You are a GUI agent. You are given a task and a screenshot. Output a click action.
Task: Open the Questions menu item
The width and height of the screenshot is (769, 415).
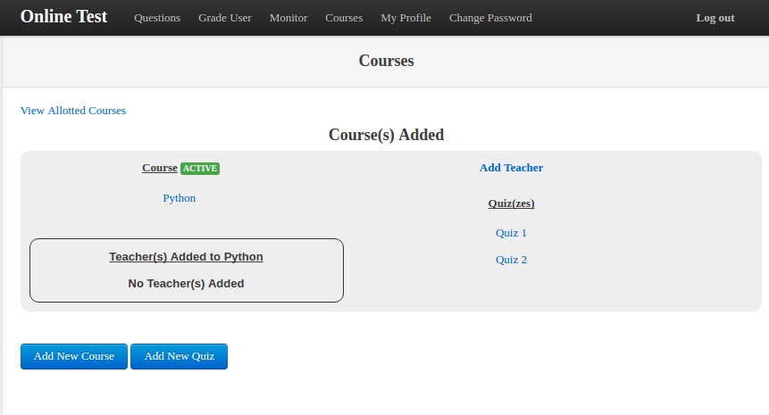point(157,18)
